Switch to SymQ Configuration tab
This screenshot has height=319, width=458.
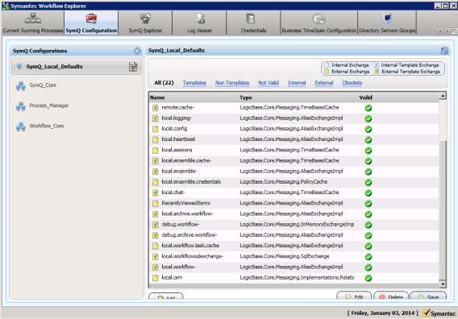[x=91, y=23]
